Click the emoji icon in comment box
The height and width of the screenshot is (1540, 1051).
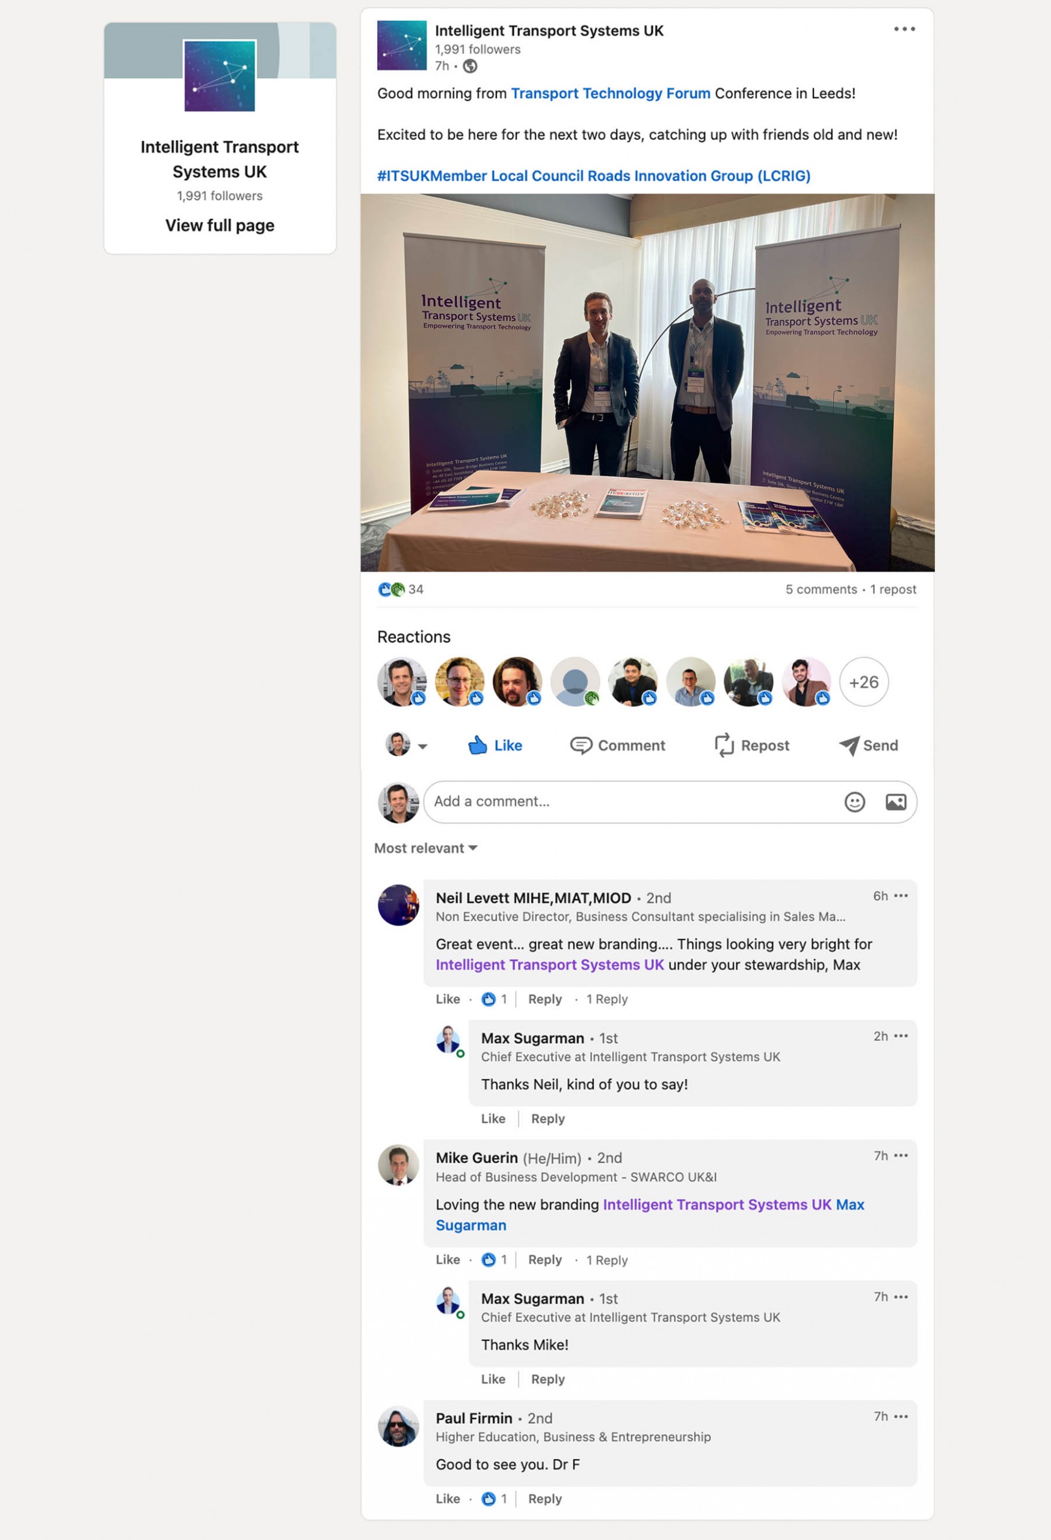click(854, 802)
